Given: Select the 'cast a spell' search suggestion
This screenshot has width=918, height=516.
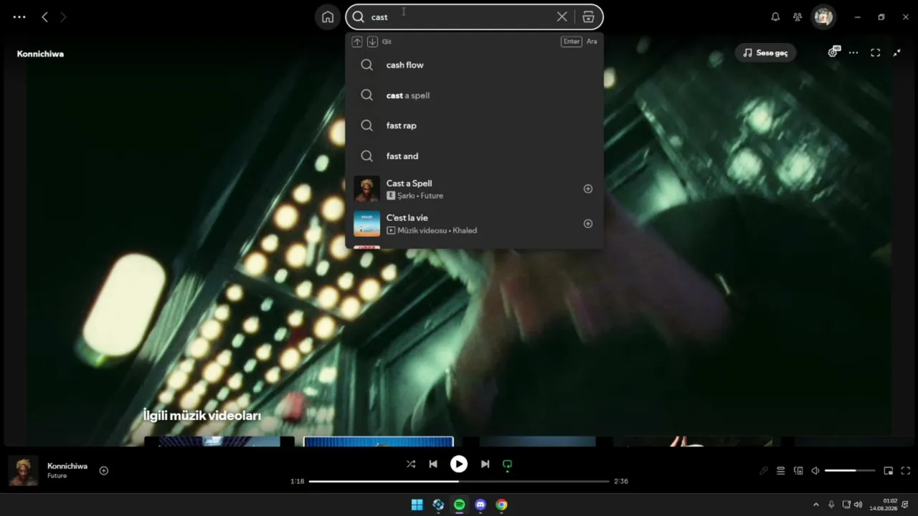Looking at the screenshot, I should coord(474,95).
